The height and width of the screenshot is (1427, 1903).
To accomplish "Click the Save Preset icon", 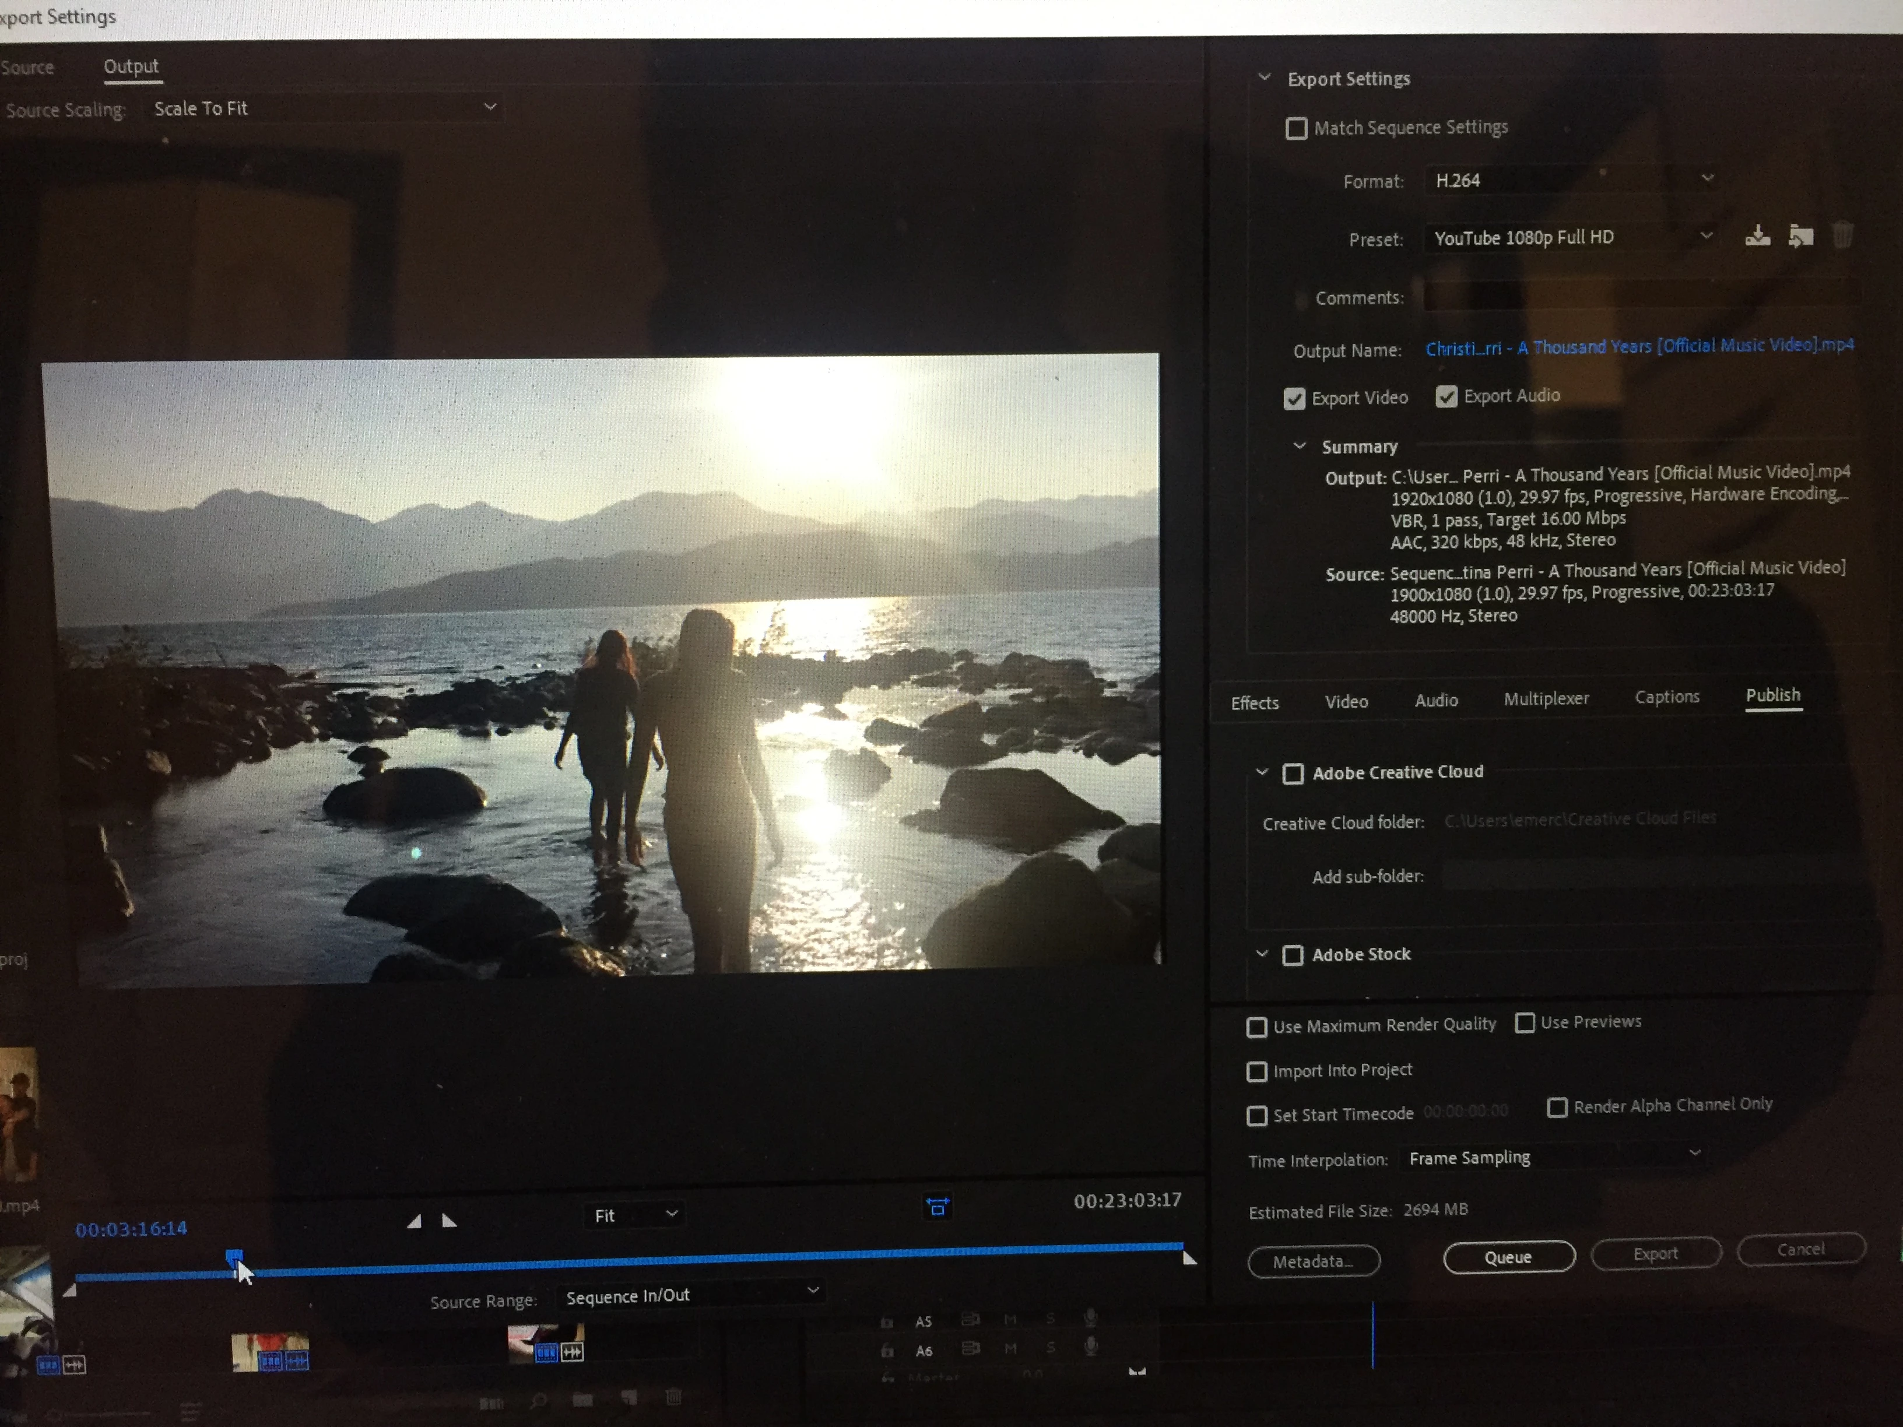I will (1757, 236).
